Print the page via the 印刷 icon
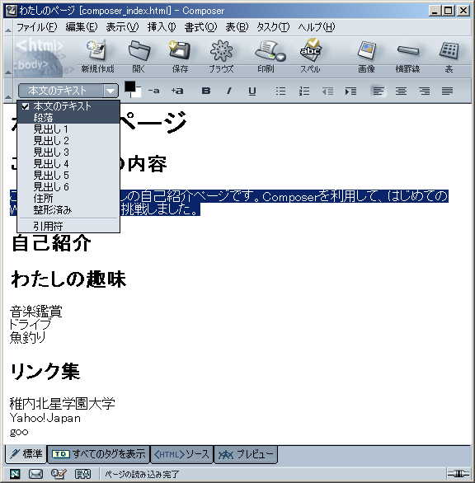Viewport: 475px width, 483px height. coord(267,55)
